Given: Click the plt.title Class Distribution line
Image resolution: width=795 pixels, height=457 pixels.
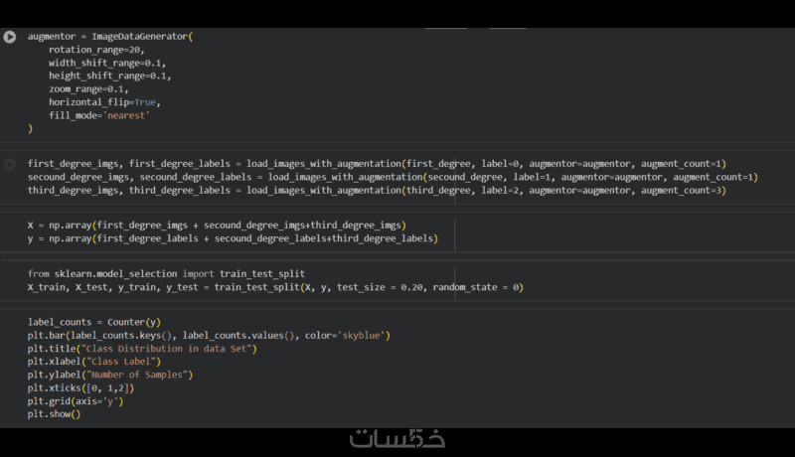Looking at the screenshot, I should tap(142, 349).
